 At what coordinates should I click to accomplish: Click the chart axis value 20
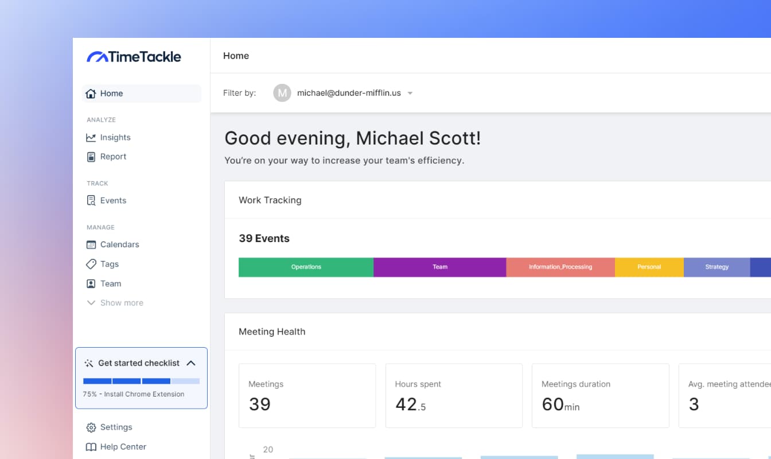[x=268, y=450]
